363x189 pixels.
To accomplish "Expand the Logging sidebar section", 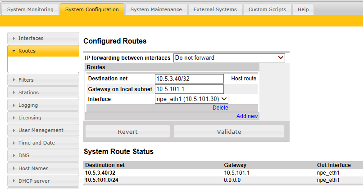I will (x=43, y=105).
